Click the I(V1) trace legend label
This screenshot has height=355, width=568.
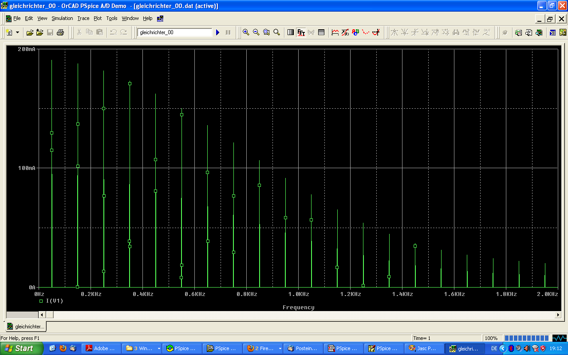(55, 301)
